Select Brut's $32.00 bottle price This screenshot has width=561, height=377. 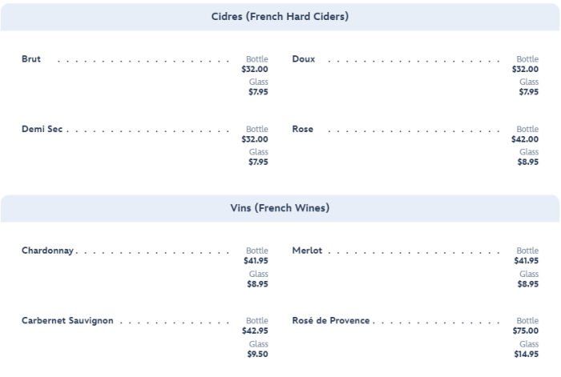tap(255, 69)
